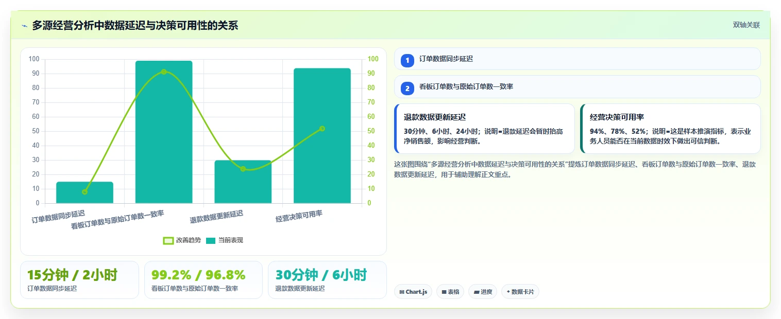Click the bar for 经营决策可用率

point(322,136)
